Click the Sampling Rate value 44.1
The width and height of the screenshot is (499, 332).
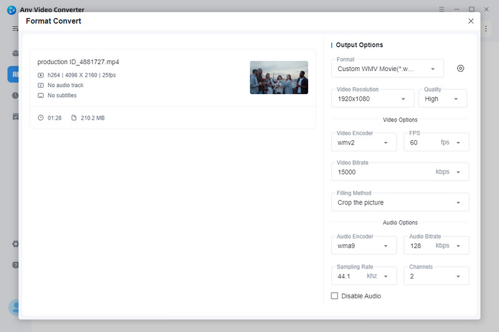pyautogui.click(x=344, y=277)
